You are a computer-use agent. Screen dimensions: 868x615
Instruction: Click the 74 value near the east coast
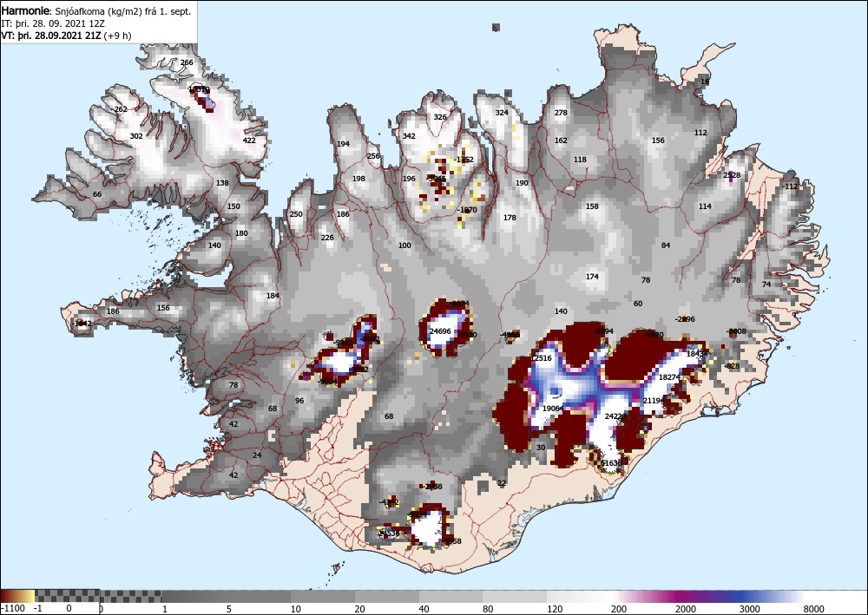point(766,285)
